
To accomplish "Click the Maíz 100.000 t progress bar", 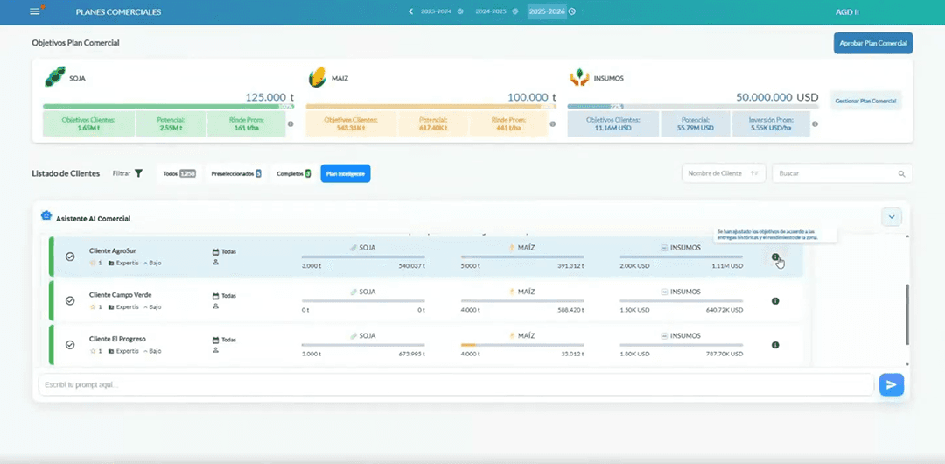I will 430,106.
